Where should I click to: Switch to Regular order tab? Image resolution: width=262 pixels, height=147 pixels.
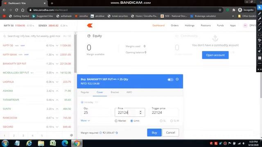coord(85,92)
